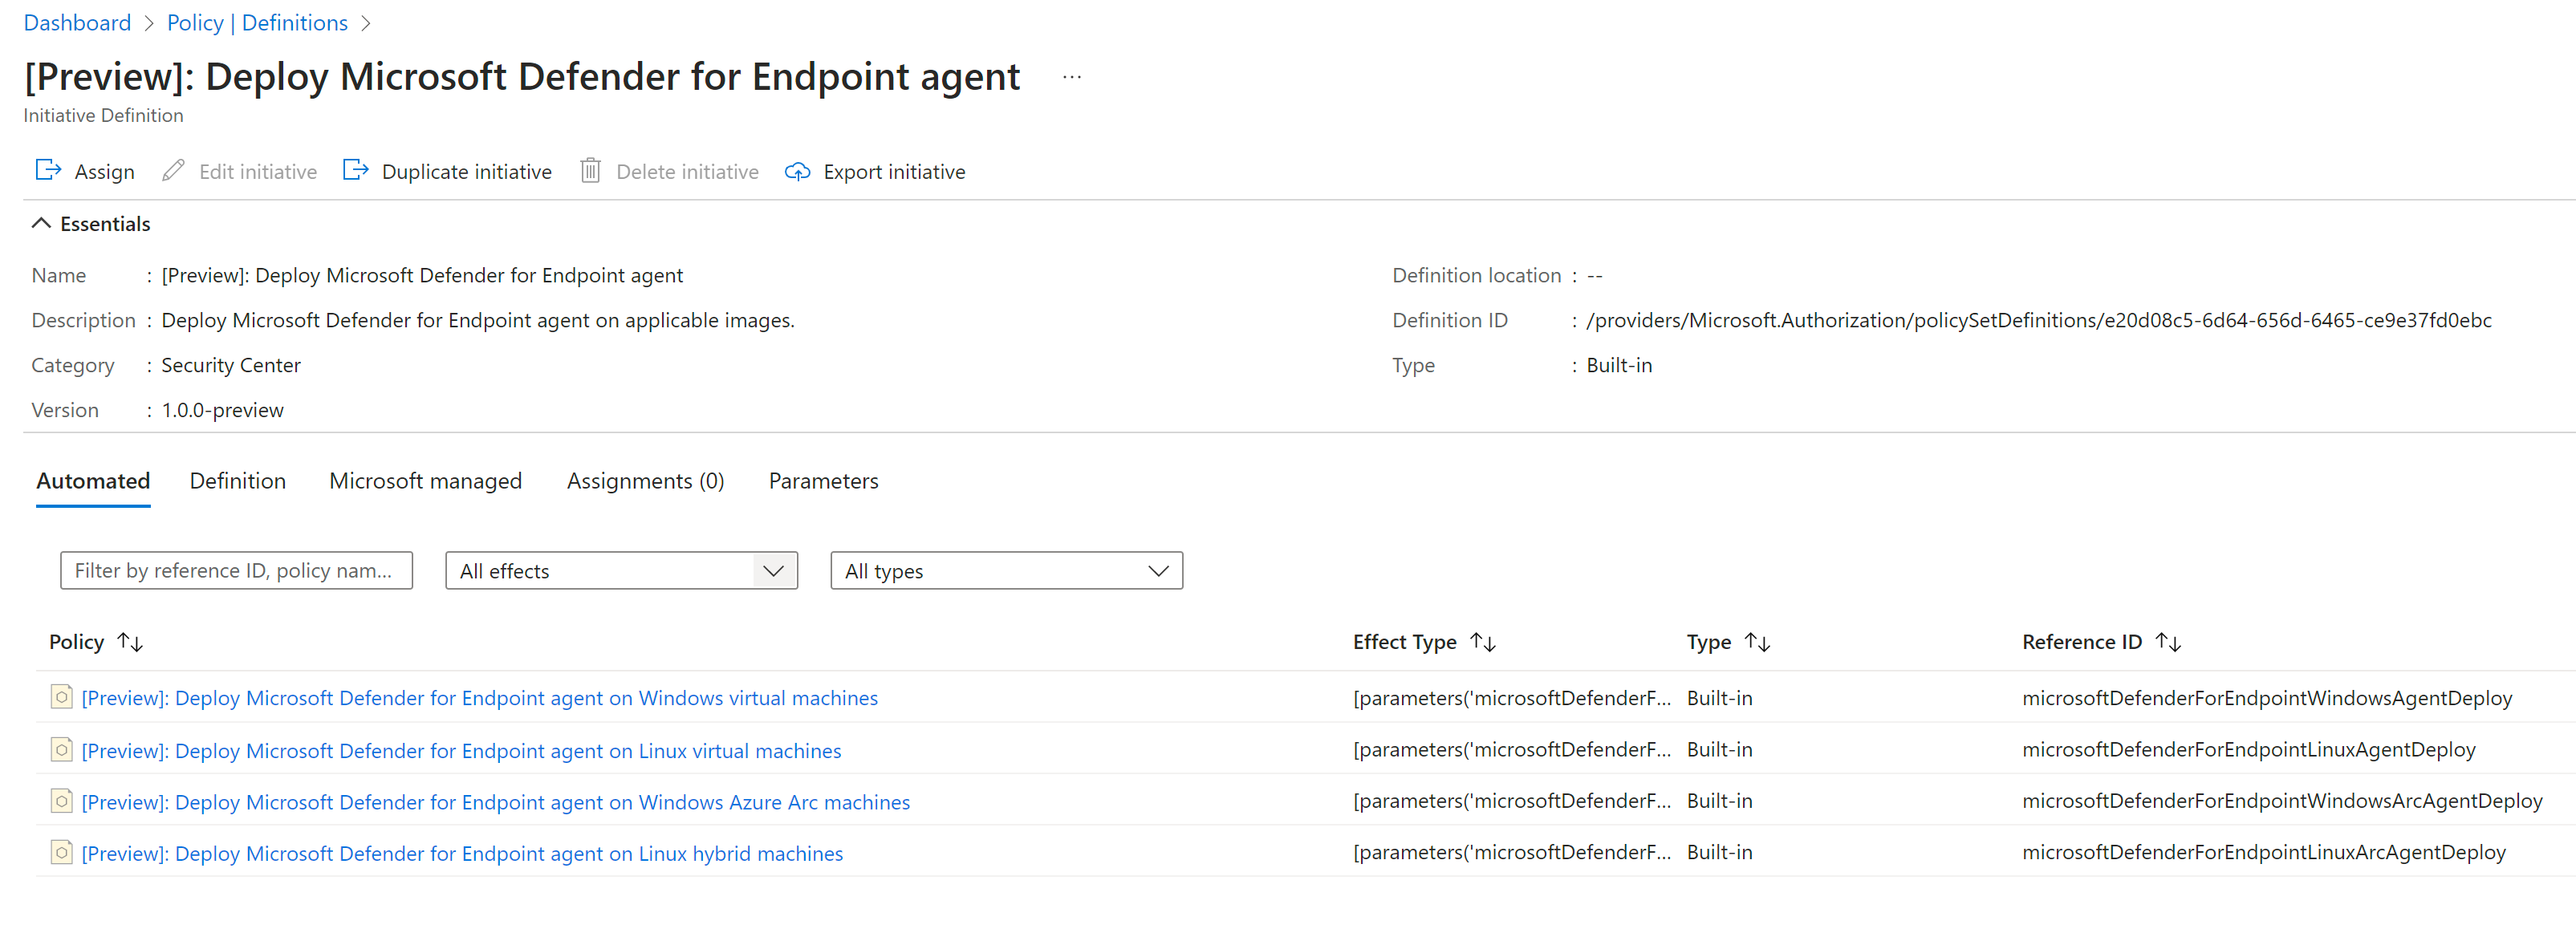Switch to the Automated tab
The width and height of the screenshot is (2576, 929).
tap(93, 481)
